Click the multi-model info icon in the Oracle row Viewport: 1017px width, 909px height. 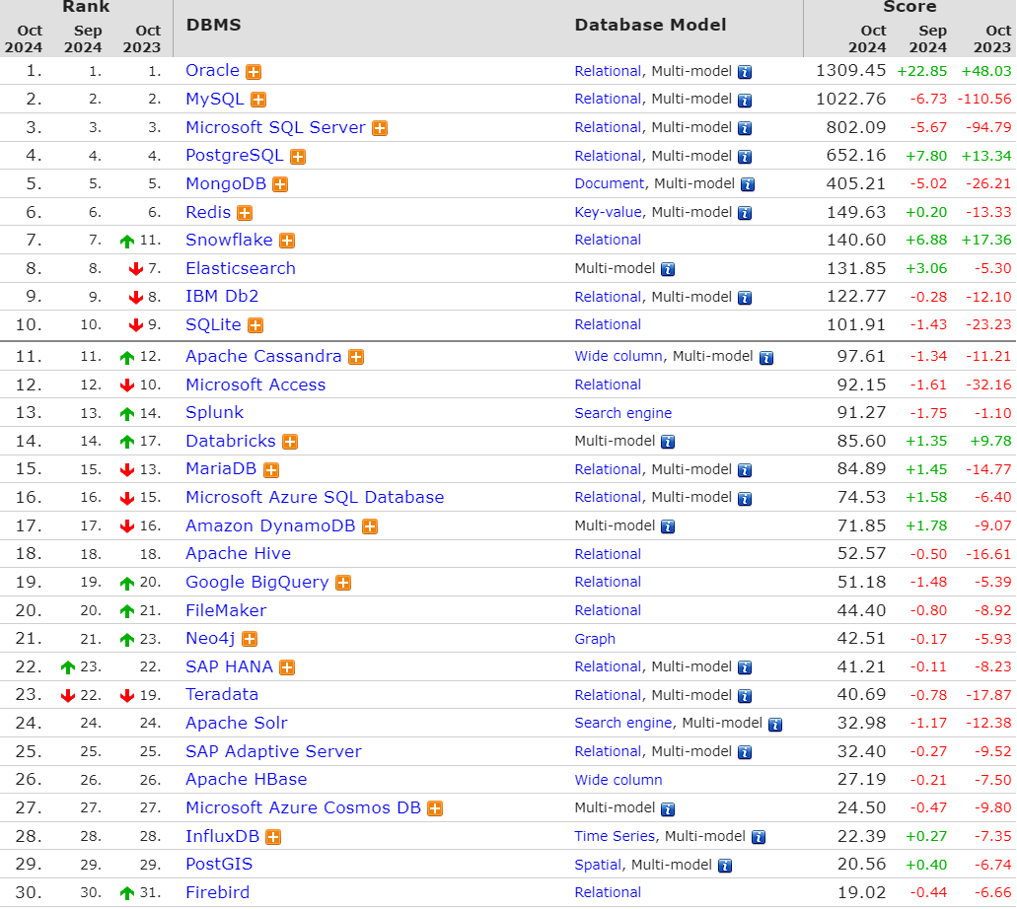click(745, 72)
